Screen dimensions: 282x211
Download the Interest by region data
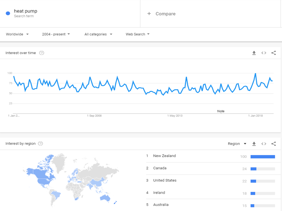coord(254,144)
